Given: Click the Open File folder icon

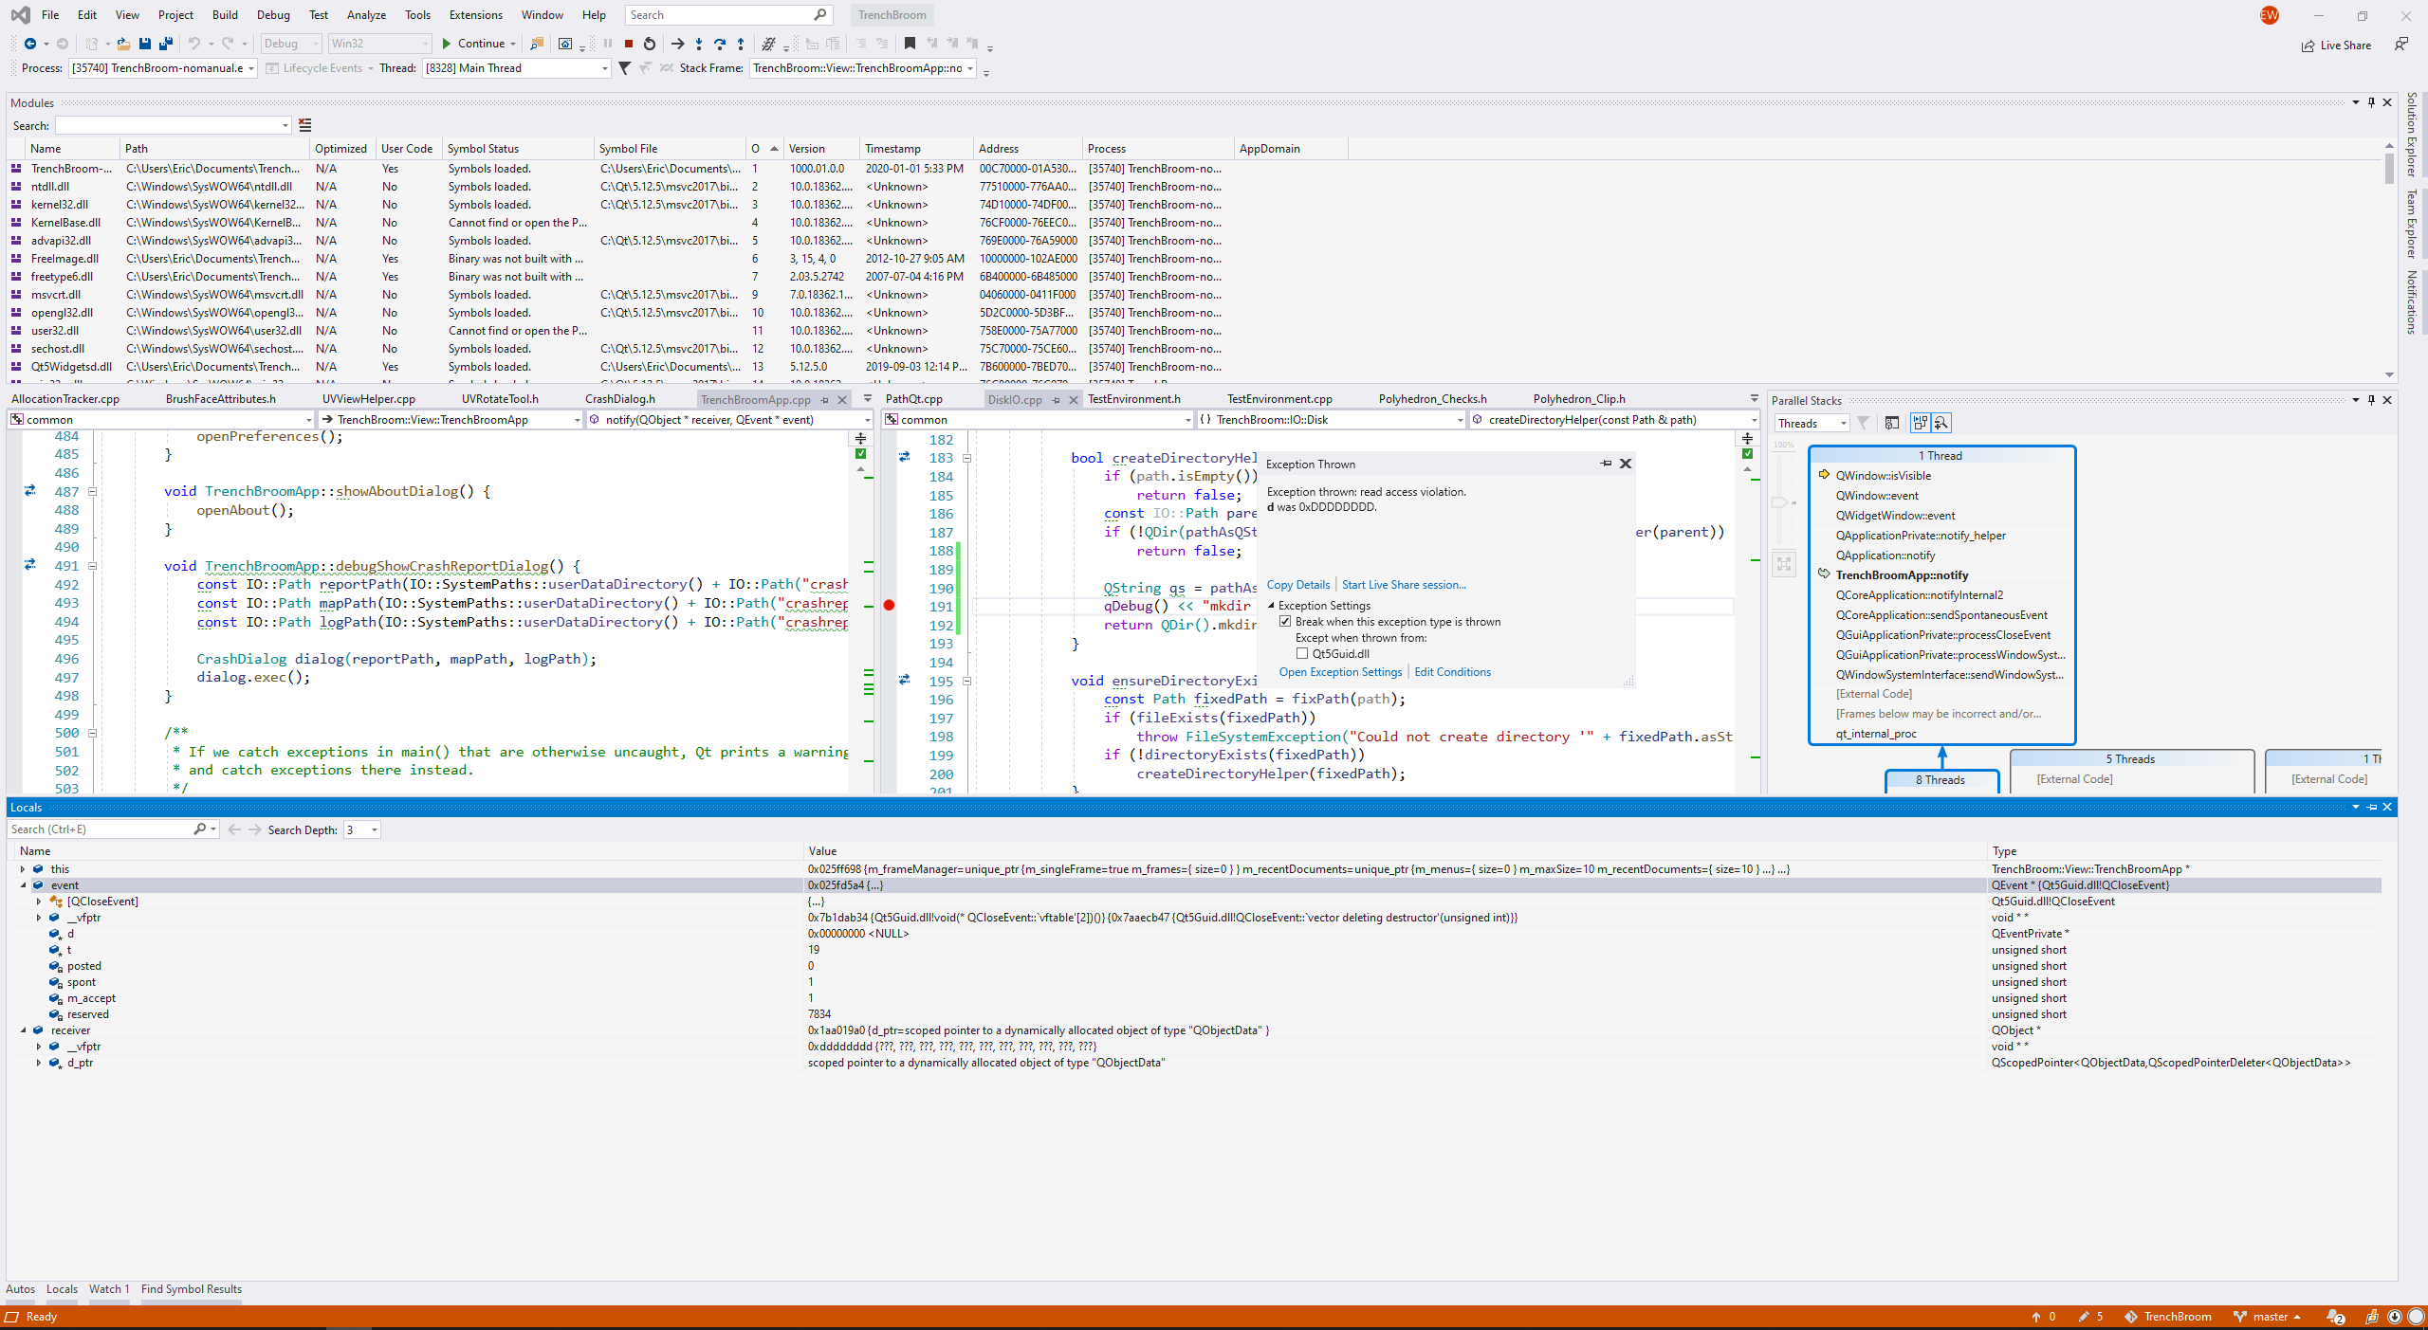Looking at the screenshot, I should click(x=123, y=44).
